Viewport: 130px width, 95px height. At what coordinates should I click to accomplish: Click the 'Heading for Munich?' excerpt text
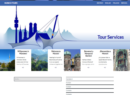point(56,62)
